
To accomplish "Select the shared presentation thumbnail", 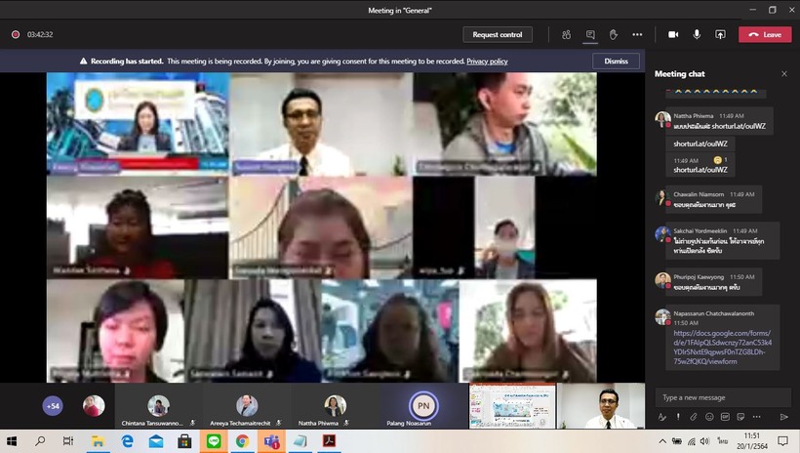I will coord(512,406).
